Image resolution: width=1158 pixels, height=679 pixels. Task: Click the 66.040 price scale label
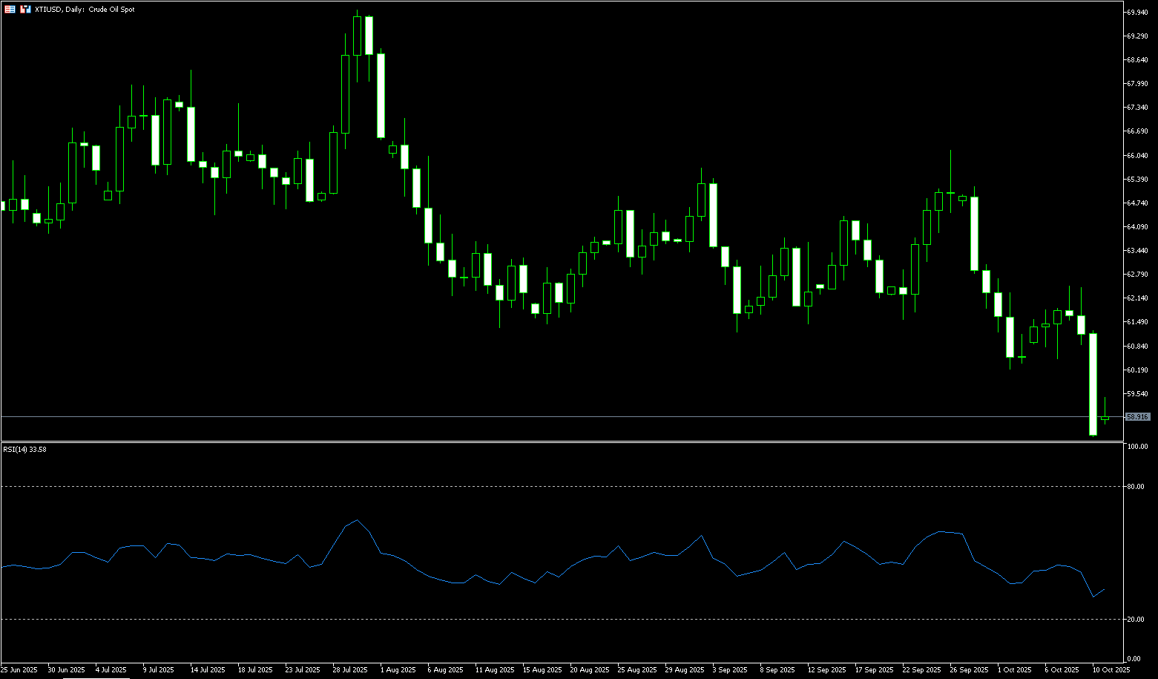click(1138, 156)
